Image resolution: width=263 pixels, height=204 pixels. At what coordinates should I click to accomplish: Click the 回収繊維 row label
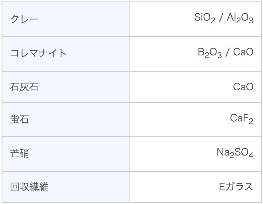pyautogui.click(x=29, y=187)
